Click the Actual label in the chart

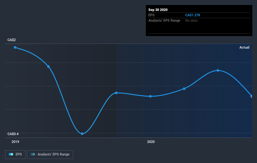point(244,47)
